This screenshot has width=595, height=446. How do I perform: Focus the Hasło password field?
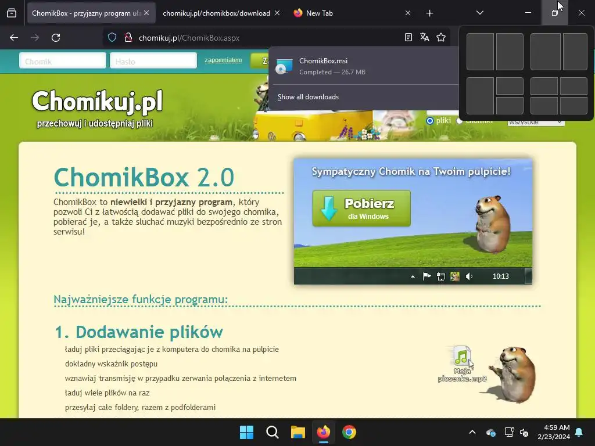[153, 60]
